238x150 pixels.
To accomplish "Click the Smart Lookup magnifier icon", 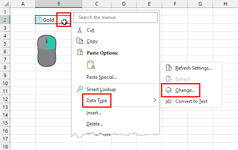I will coord(80,89).
